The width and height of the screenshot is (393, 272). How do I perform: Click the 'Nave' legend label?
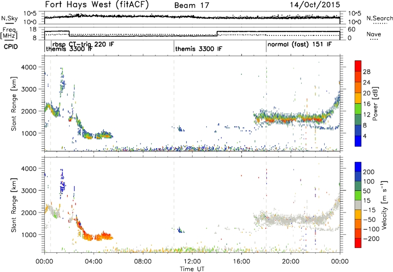[x=374, y=34]
